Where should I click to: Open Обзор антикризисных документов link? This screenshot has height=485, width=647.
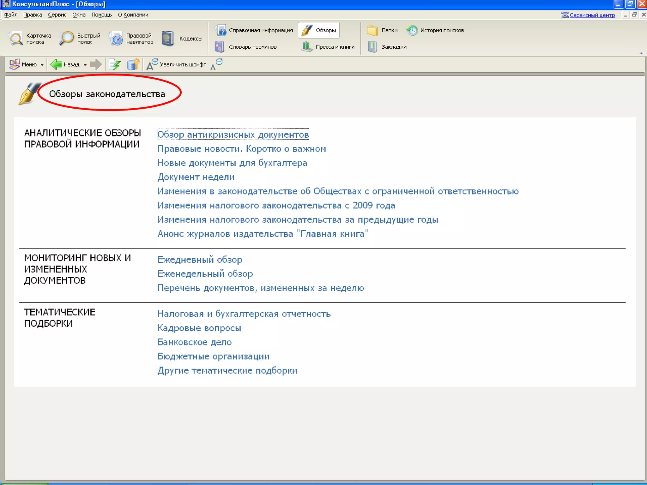233,135
